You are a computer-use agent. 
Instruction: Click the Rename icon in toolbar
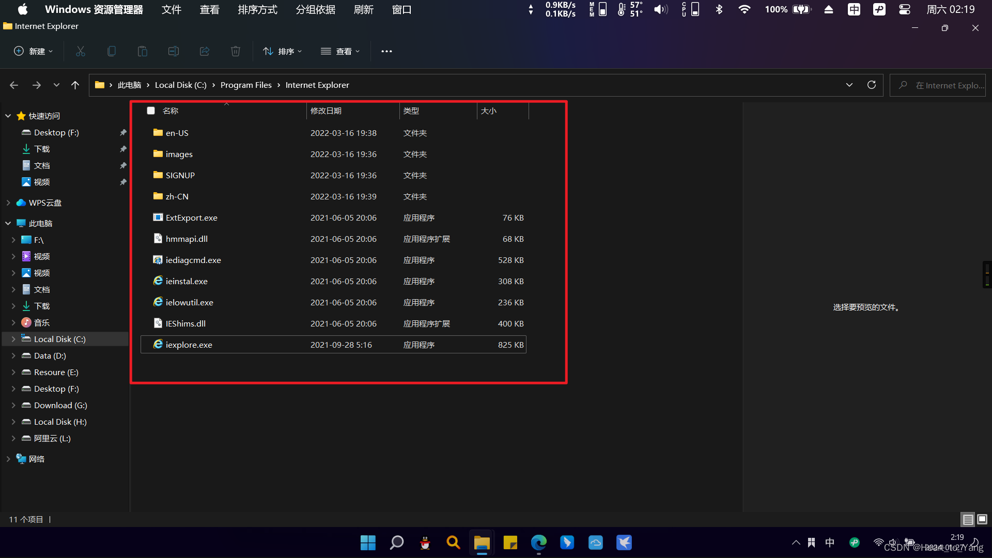click(174, 51)
